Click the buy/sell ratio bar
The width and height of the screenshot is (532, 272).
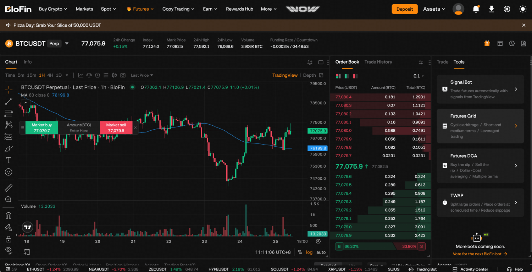[x=380, y=246]
